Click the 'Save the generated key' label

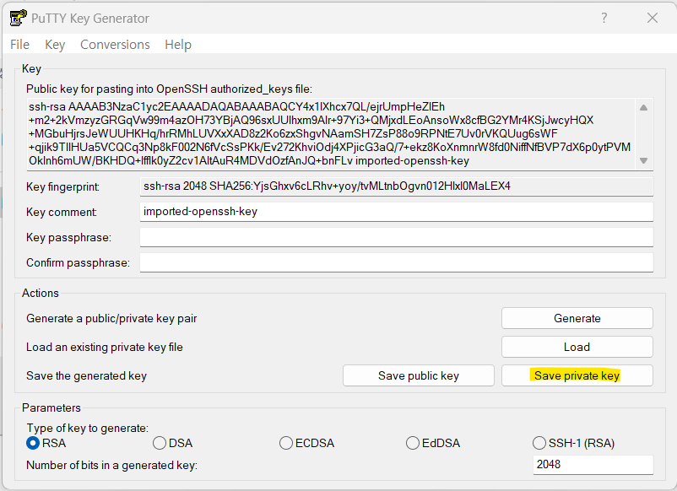86,375
